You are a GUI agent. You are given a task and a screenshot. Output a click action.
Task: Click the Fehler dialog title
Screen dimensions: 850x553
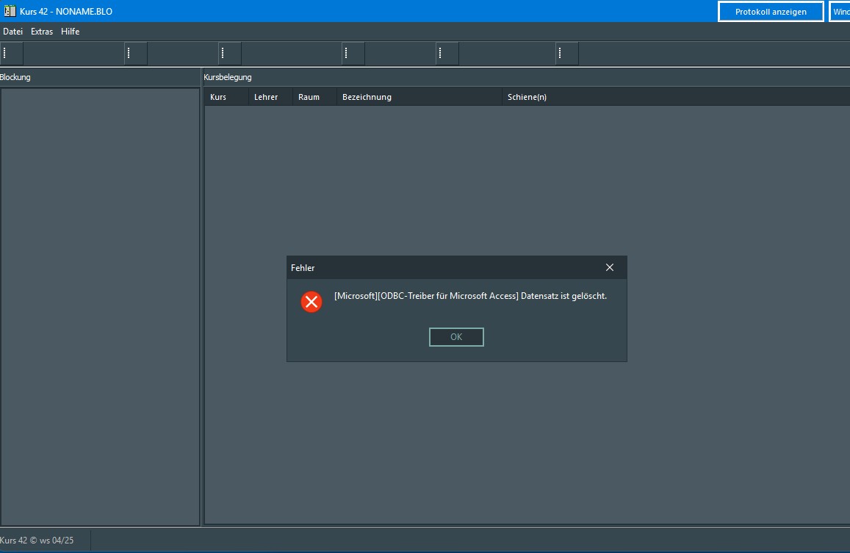303,268
